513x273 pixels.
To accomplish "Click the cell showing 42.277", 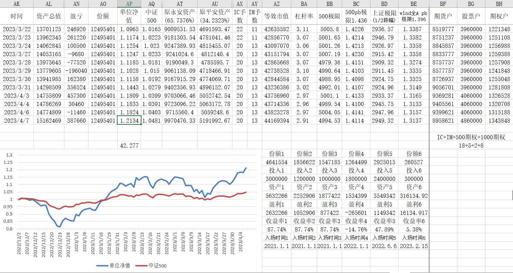I will [x=129, y=146].
